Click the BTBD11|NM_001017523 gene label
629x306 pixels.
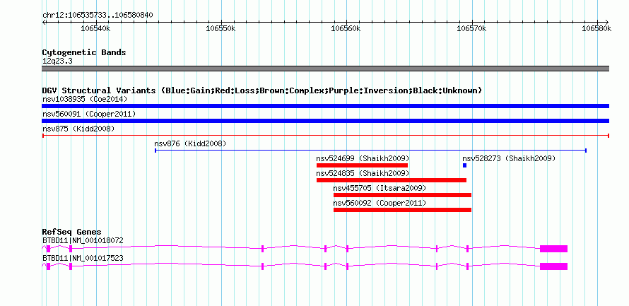tap(83, 258)
